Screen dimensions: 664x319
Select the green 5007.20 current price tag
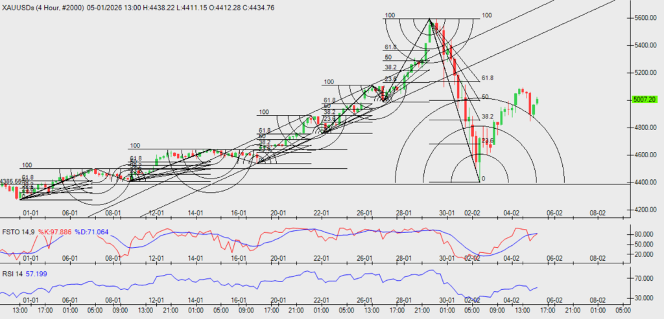point(644,100)
